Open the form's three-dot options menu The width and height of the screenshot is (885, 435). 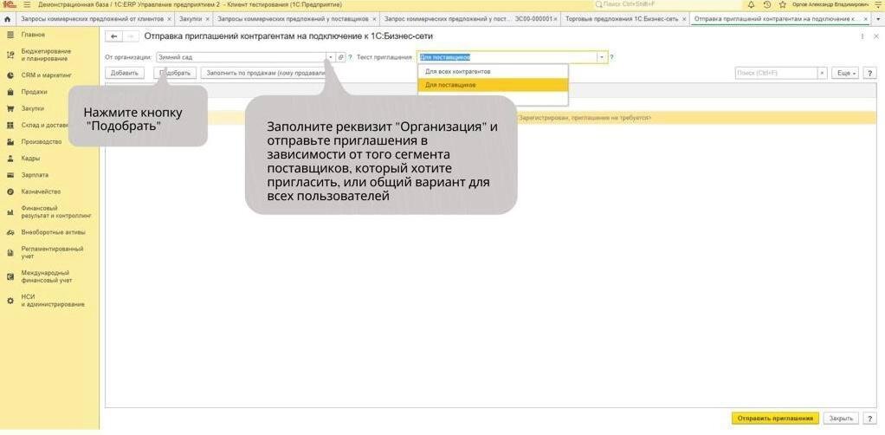click(862, 36)
